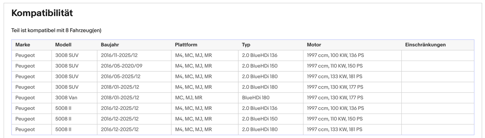Click the "3008 Van" model cell
Viewport: 485px width, 138px height.
(x=66, y=98)
